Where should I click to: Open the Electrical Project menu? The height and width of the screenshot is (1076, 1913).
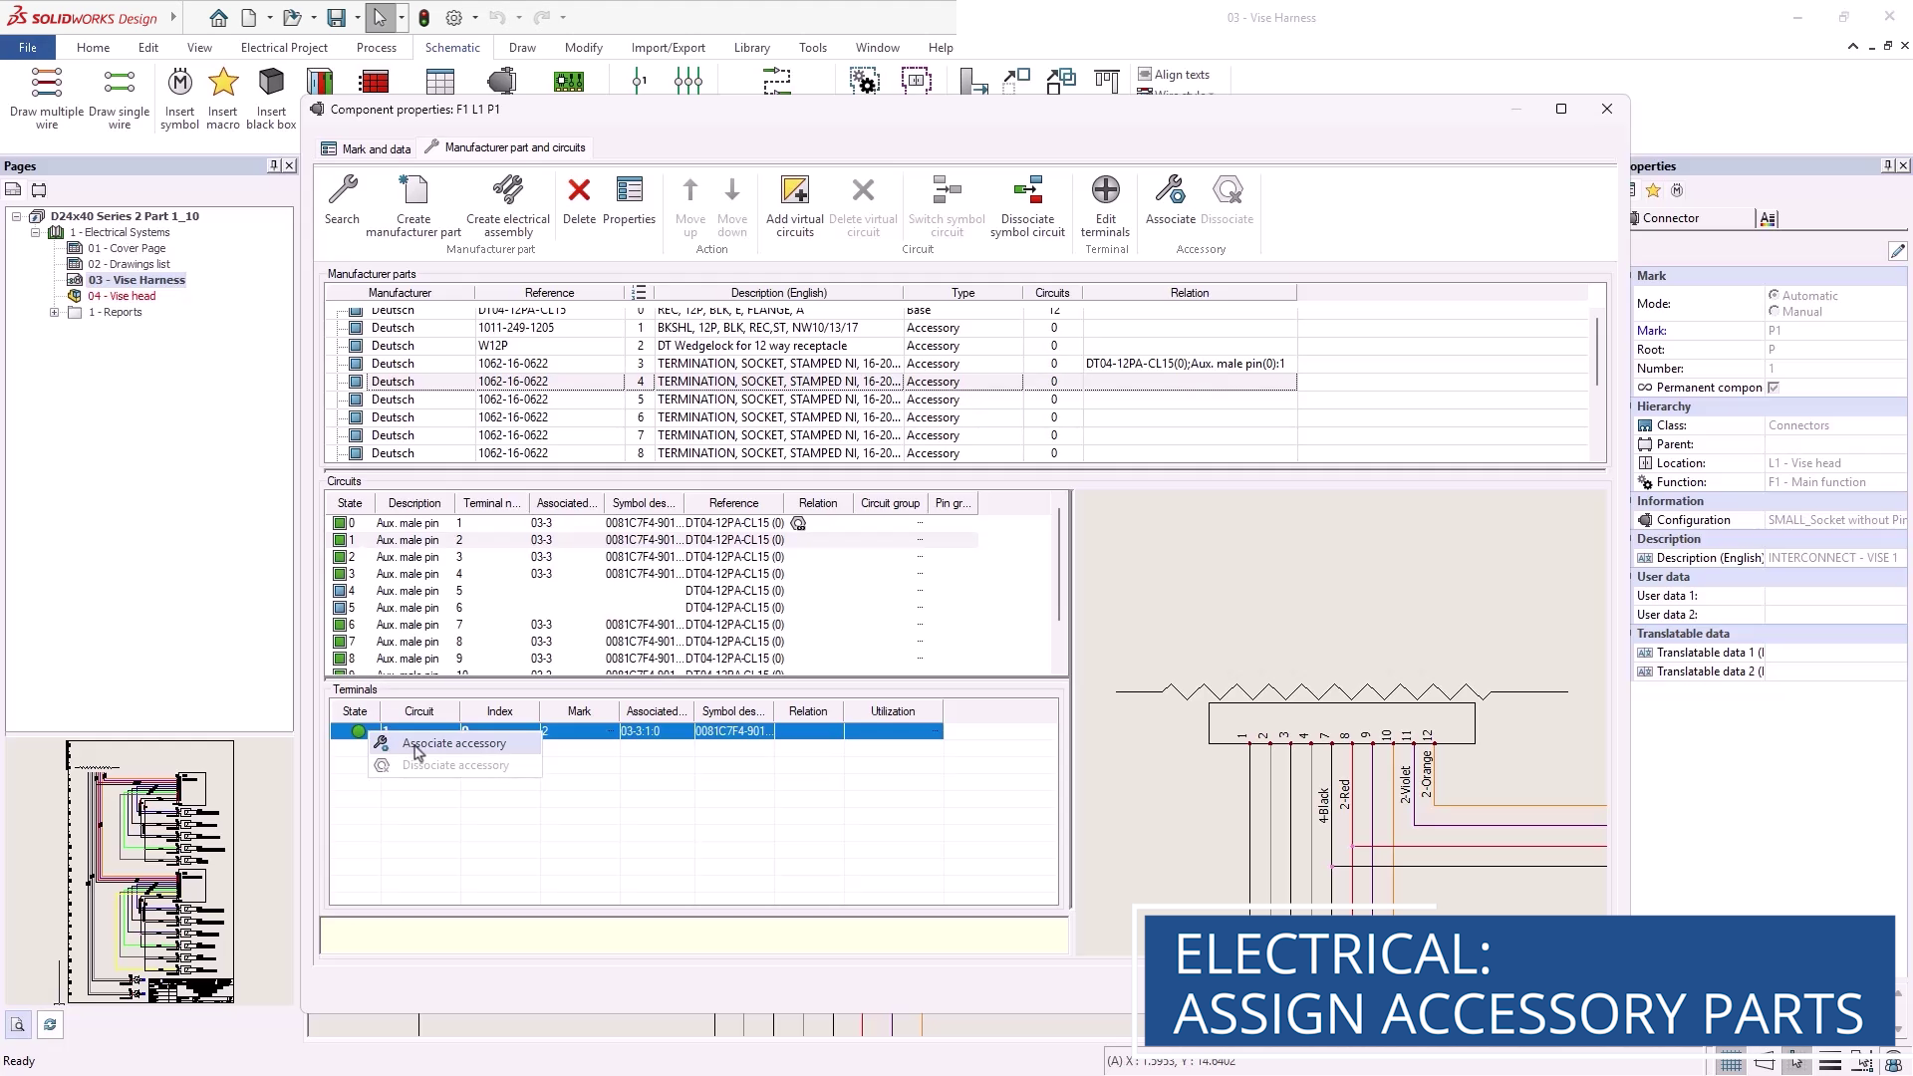pyautogui.click(x=284, y=48)
